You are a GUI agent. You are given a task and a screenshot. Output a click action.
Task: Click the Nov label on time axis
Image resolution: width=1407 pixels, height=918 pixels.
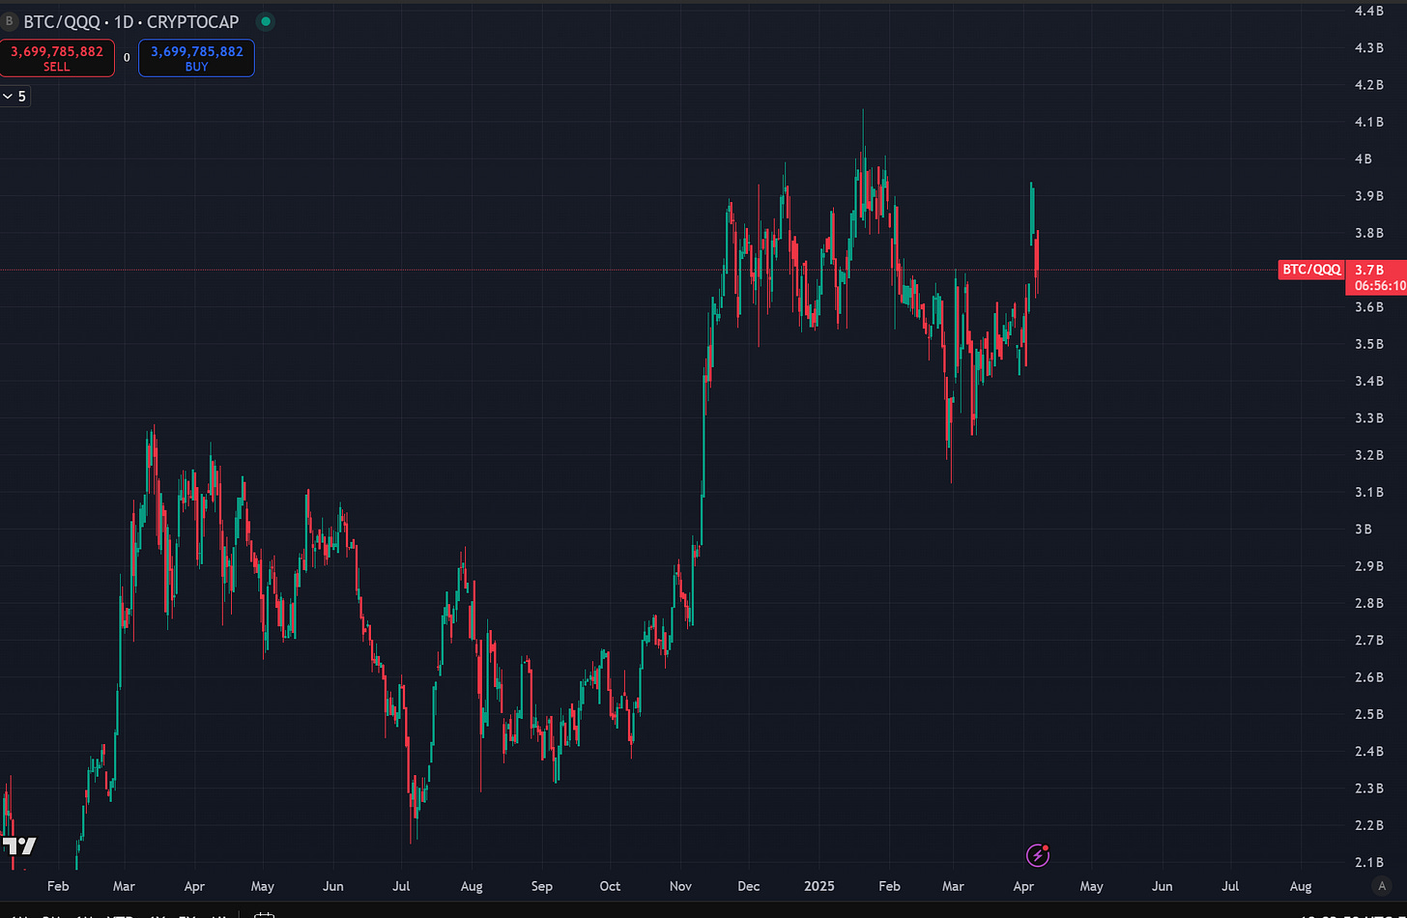(x=680, y=886)
